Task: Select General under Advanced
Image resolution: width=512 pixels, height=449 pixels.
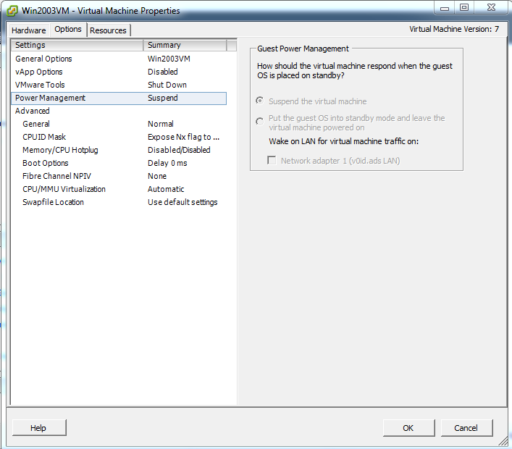Action: pos(36,124)
